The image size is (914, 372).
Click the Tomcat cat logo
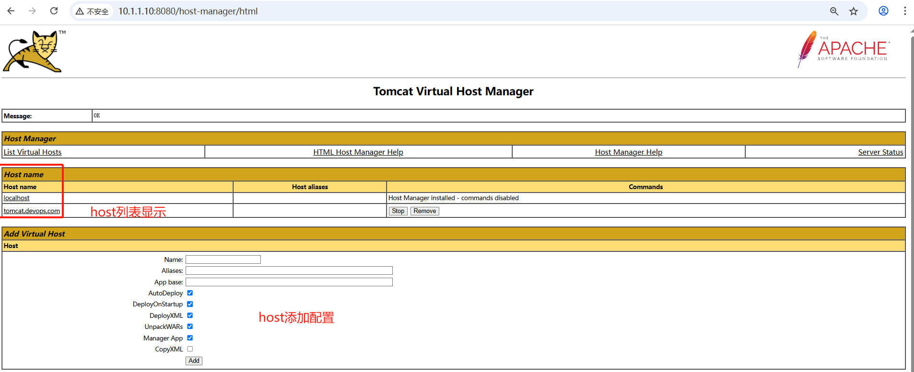[34, 51]
